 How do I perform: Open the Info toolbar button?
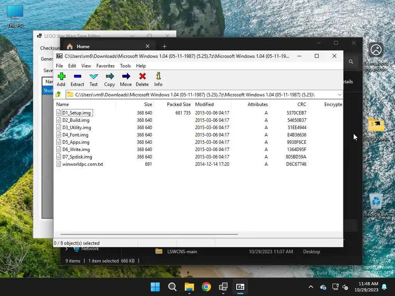pos(158,79)
